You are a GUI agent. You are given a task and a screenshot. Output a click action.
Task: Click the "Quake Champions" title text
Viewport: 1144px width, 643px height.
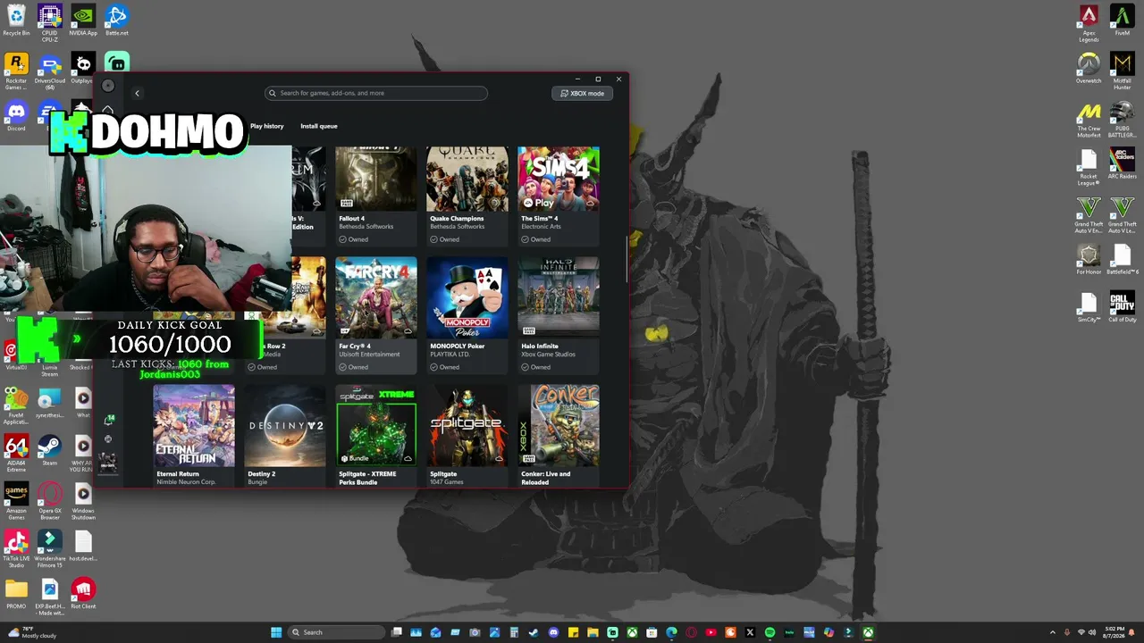(457, 219)
